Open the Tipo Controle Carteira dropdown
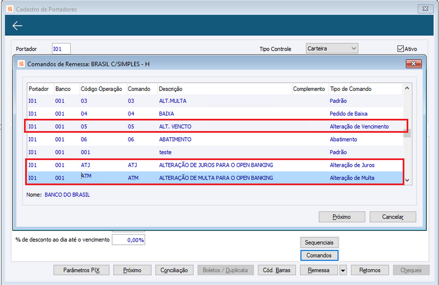Image resolution: width=439 pixels, height=285 pixels. coord(332,49)
